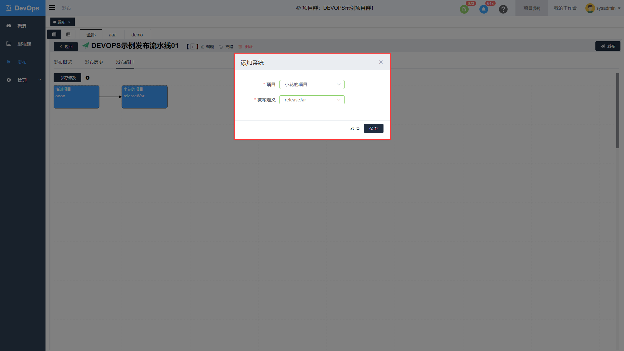Open notifications bell with 648 badge
Viewport: 624px width, 351px height.
pyautogui.click(x=484, y=9)
